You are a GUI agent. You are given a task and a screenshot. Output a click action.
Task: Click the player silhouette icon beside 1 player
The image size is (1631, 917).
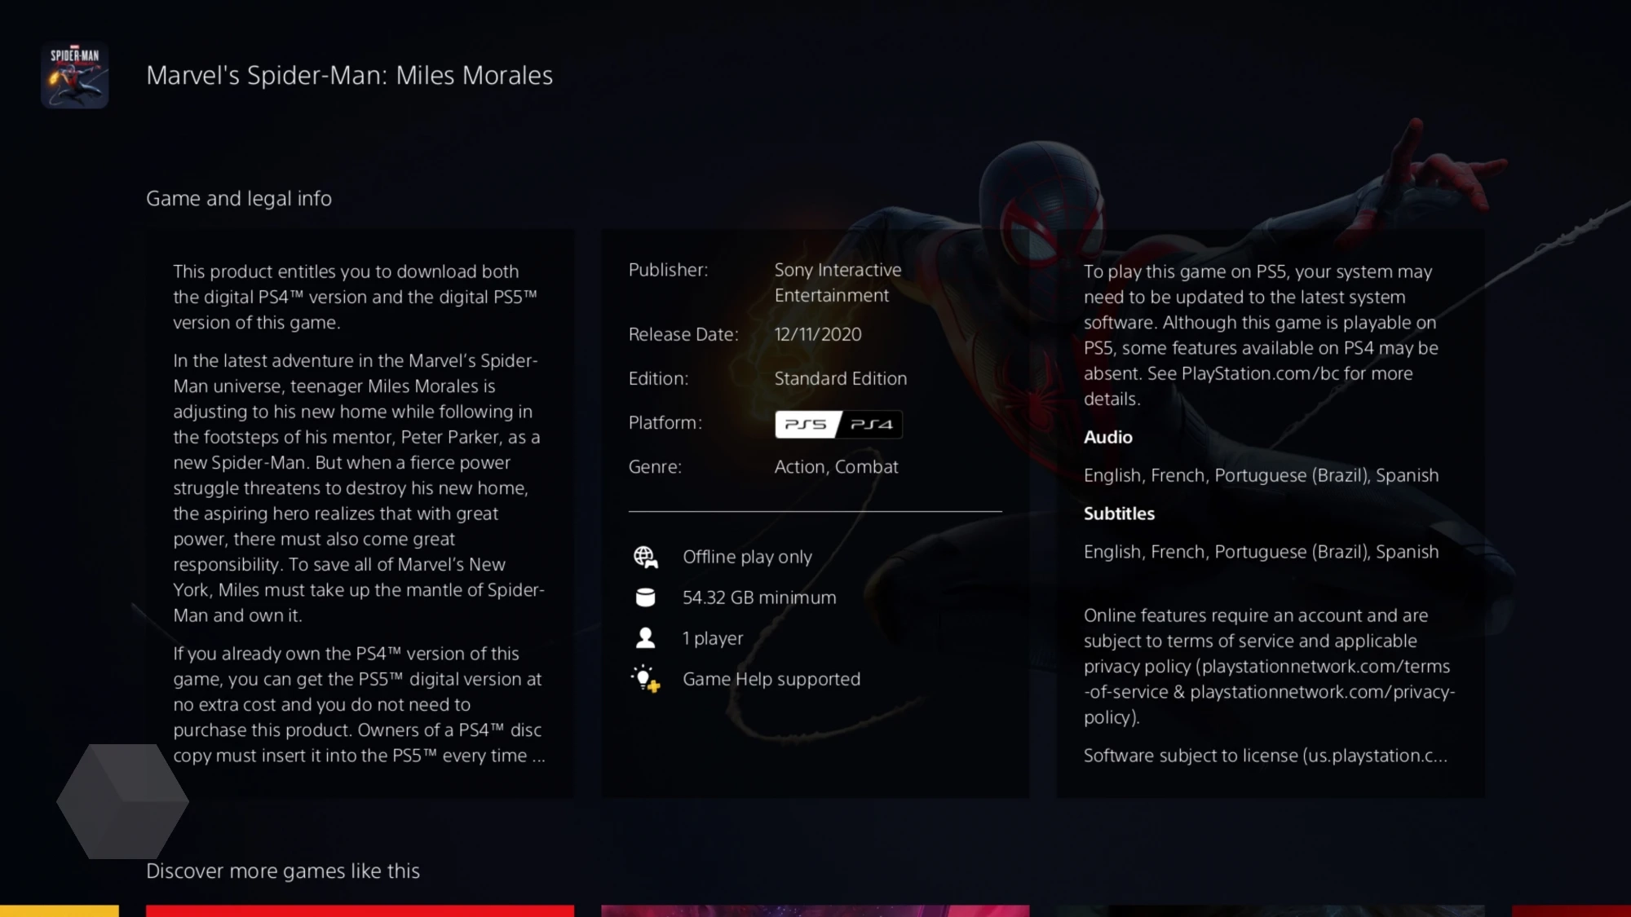click(645, 637)
